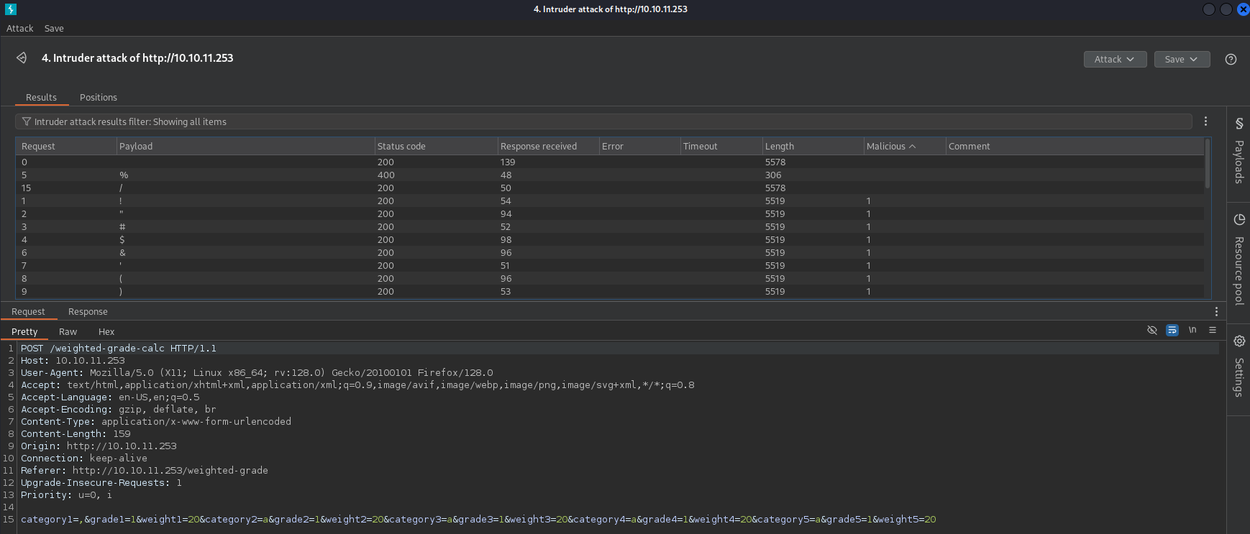This screenshot has height=534, width=1250.
Task: Toggle show \n non-printable characters
Action: point(1192,330)
